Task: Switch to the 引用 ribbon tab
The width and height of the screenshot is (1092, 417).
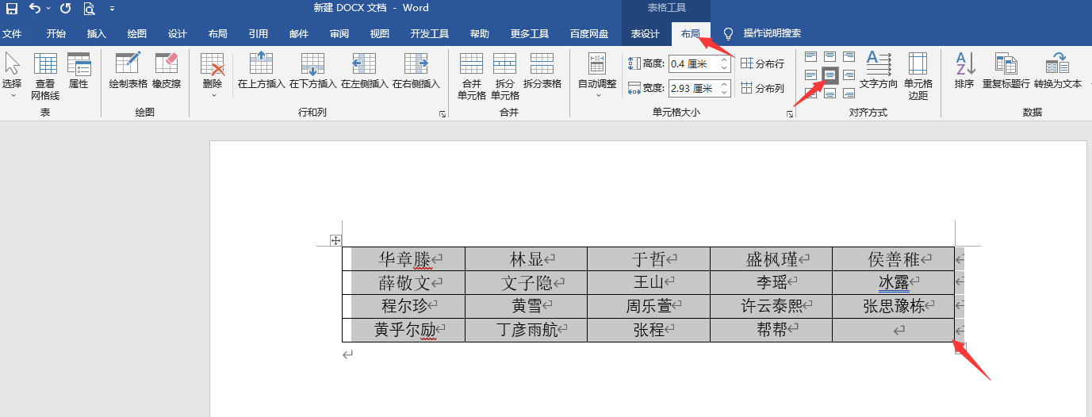Action: coord(259,33)
